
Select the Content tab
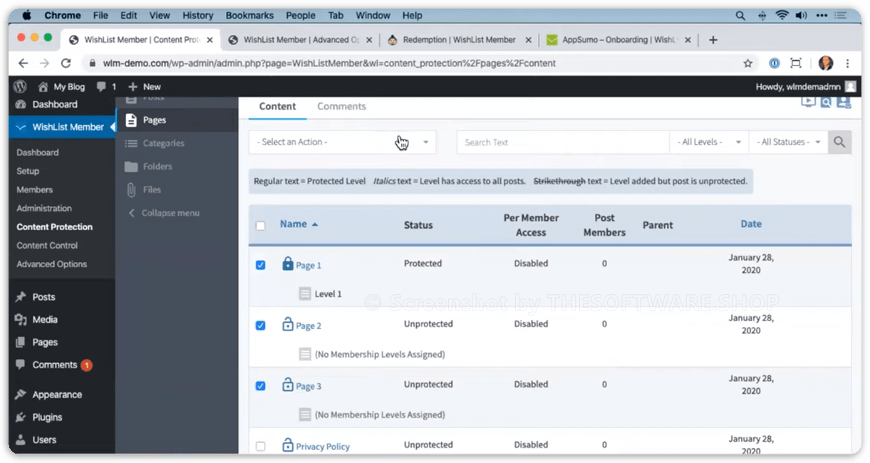click(x=278, y=106)
